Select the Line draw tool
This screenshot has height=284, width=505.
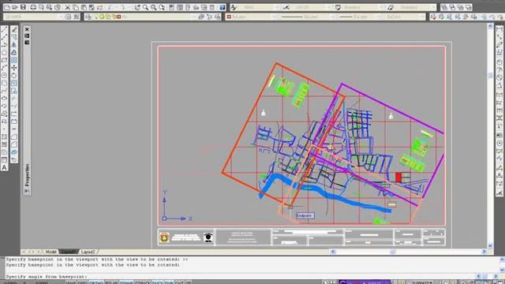4,29
